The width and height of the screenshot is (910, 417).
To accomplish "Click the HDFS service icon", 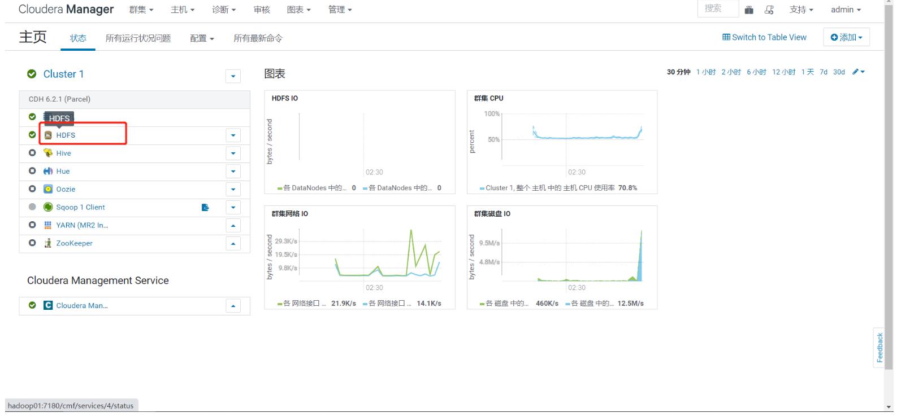I will tap(48, 135).
